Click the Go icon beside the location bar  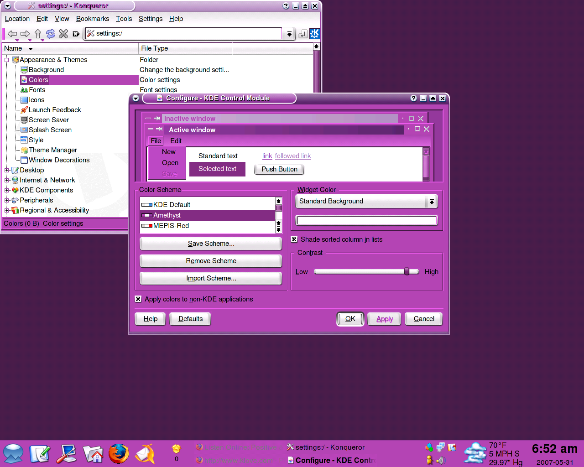302,34
